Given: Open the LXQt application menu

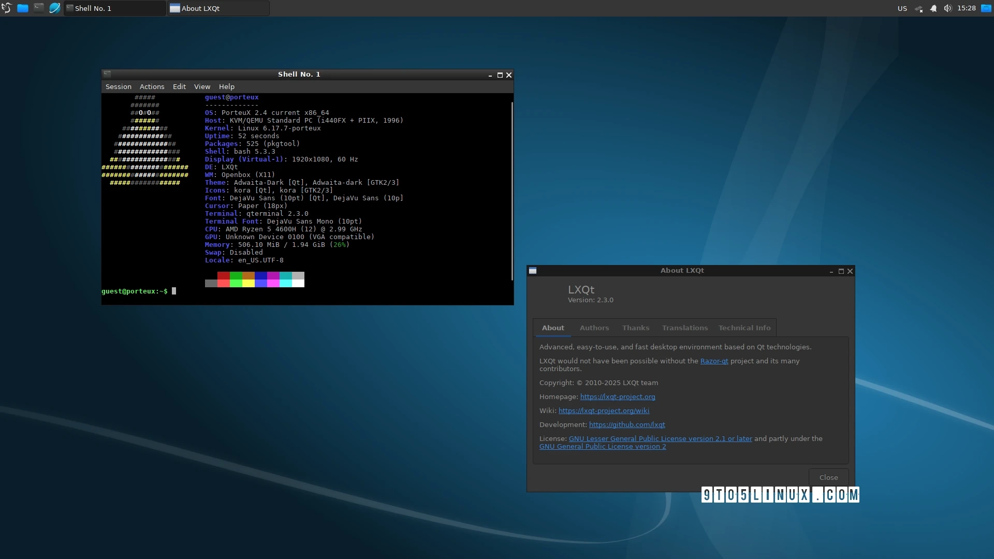Looking at the screenshot, I should point(7,8).
